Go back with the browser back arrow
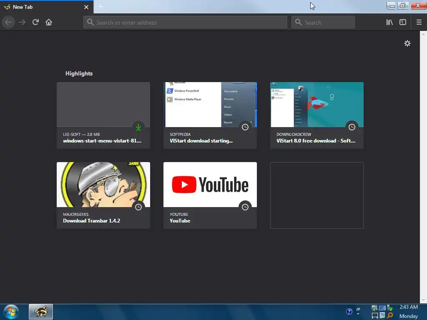Image resolution: width=427 pixels, height=320 pixels. pos(8,22)
